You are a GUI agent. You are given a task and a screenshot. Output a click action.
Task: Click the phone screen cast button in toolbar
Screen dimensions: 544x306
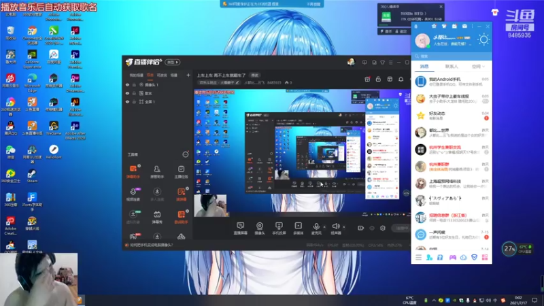tap(279, 228)
